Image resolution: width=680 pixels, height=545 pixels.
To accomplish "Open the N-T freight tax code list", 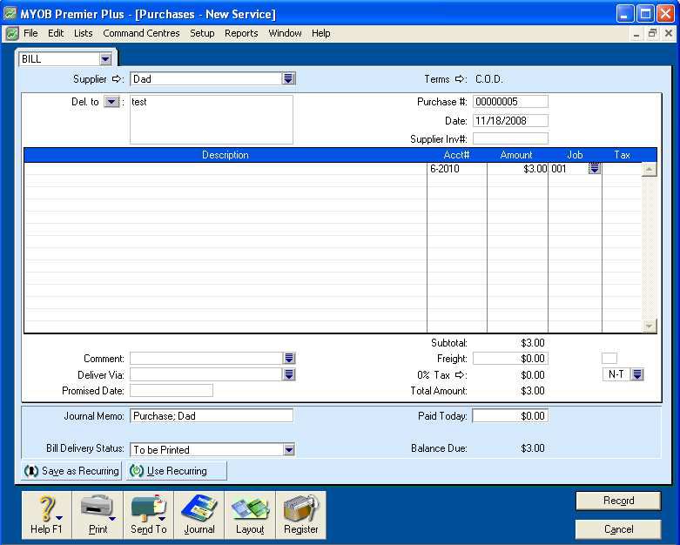I will 637,374.
